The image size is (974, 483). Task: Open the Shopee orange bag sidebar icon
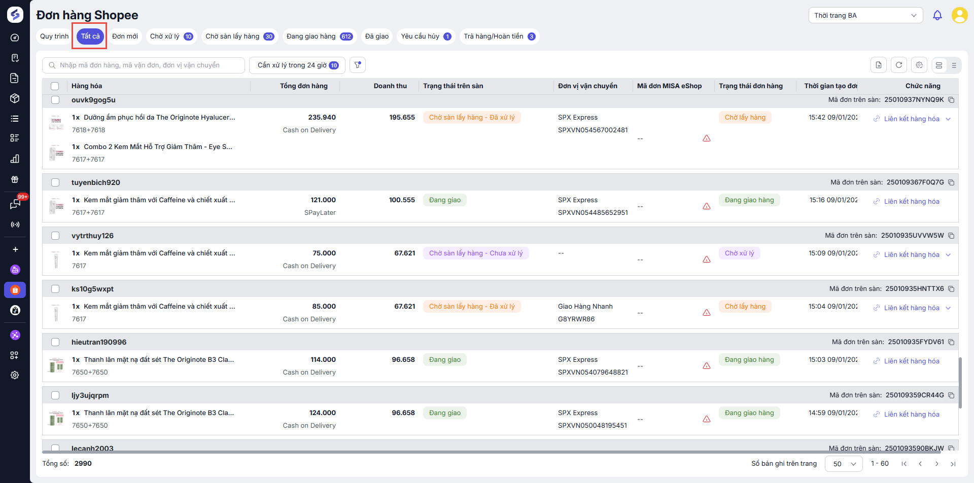(15, 290)
